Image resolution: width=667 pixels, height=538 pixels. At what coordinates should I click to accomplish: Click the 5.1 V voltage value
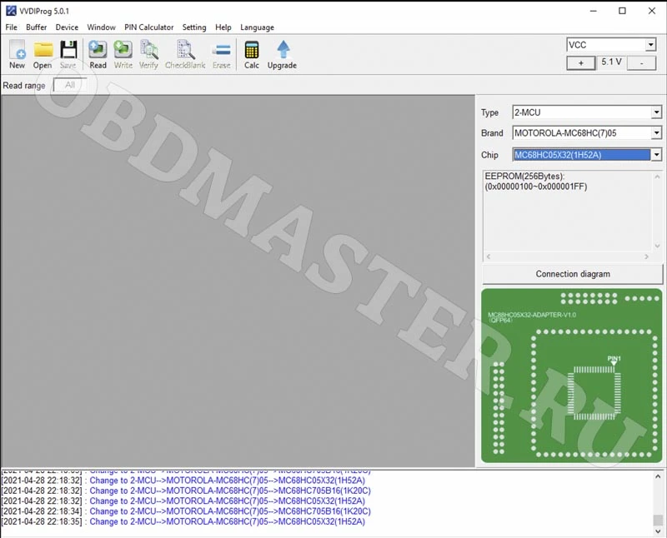pyautogui.click(x=611, y=62)
